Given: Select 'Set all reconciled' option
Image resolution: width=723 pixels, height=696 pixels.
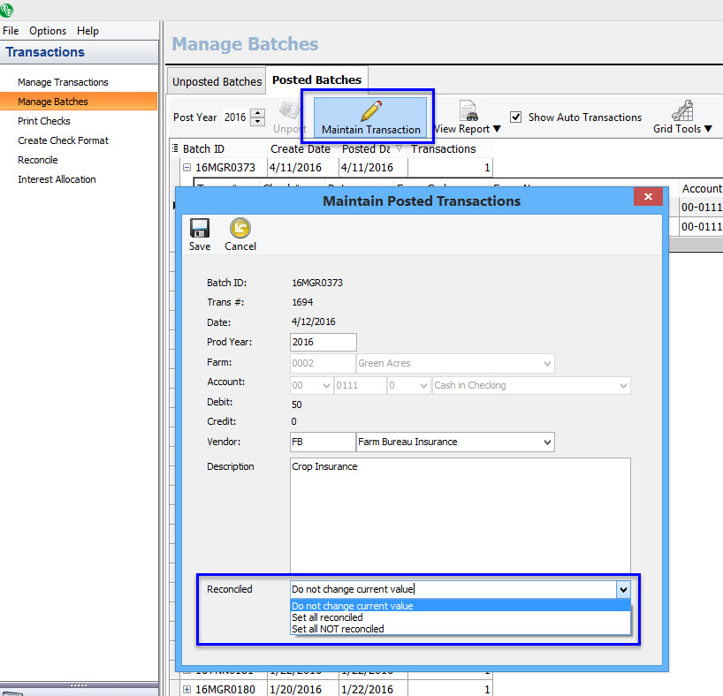Looking at the screenshot, I should [x=327, y=617].
